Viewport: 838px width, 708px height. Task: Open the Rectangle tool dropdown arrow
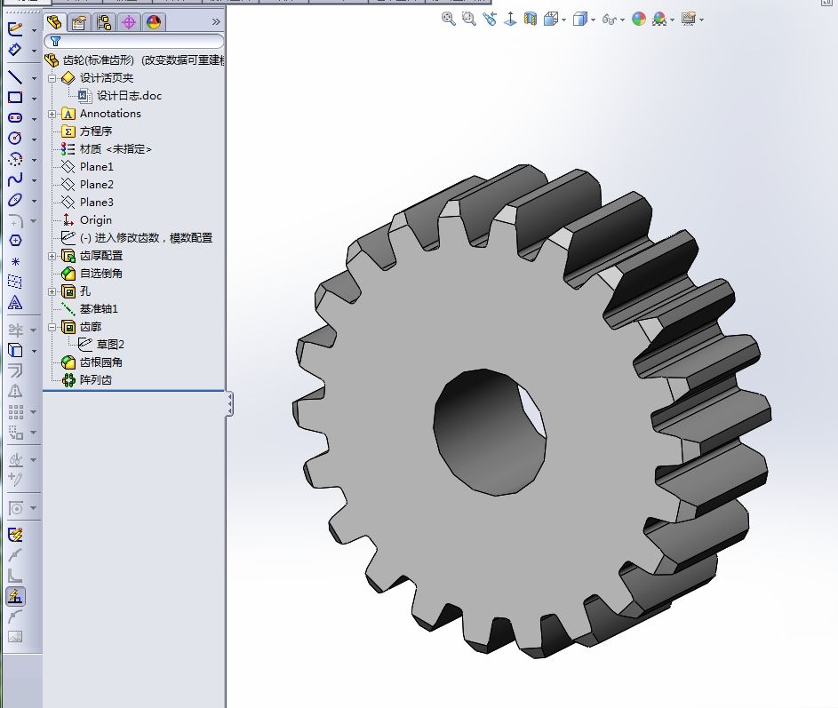(x=34, y=99)
